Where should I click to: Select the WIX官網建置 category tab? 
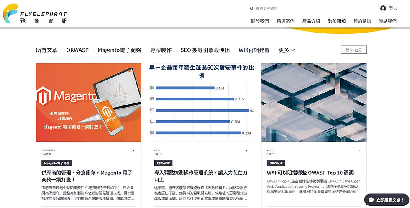pyautogui.click(x=254, y=50)
